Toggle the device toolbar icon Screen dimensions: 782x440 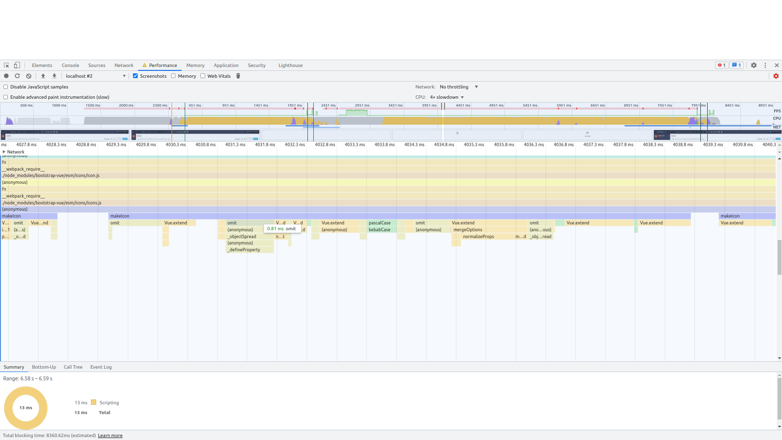pos(17,66)
